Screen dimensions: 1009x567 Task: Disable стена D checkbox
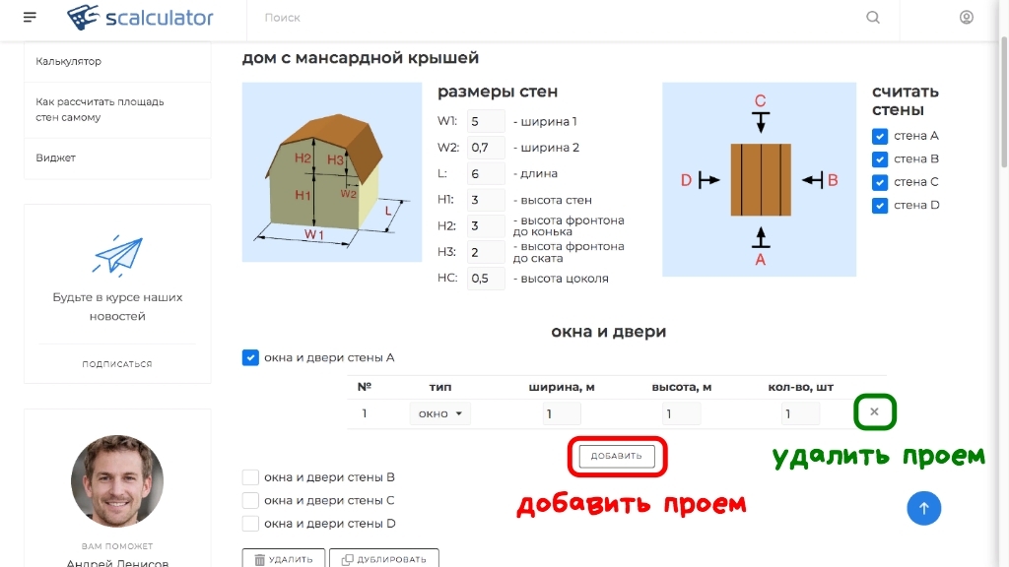point(879,205)
